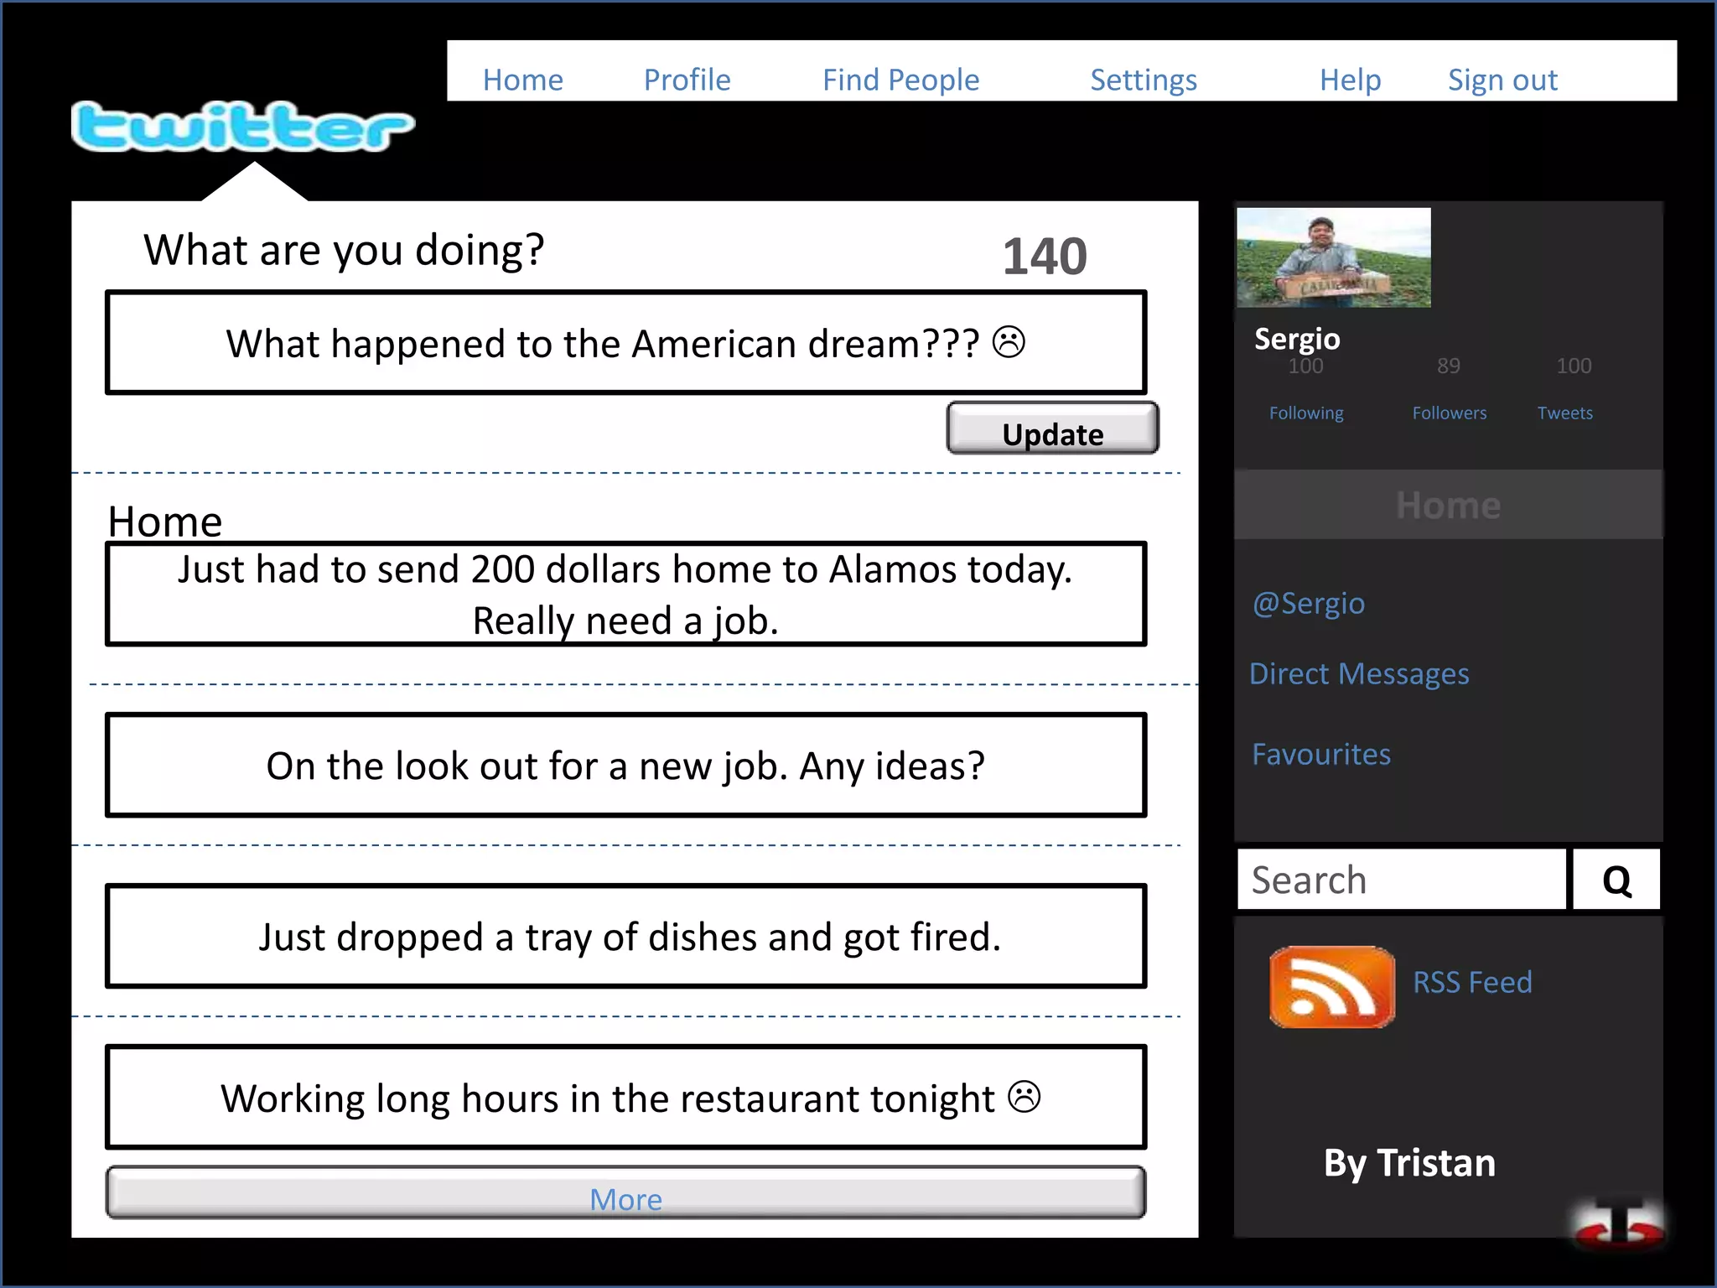The image size is (1717, 1288).
Task: Click the More button to load tweets
Action: [x=625, y=1192]
